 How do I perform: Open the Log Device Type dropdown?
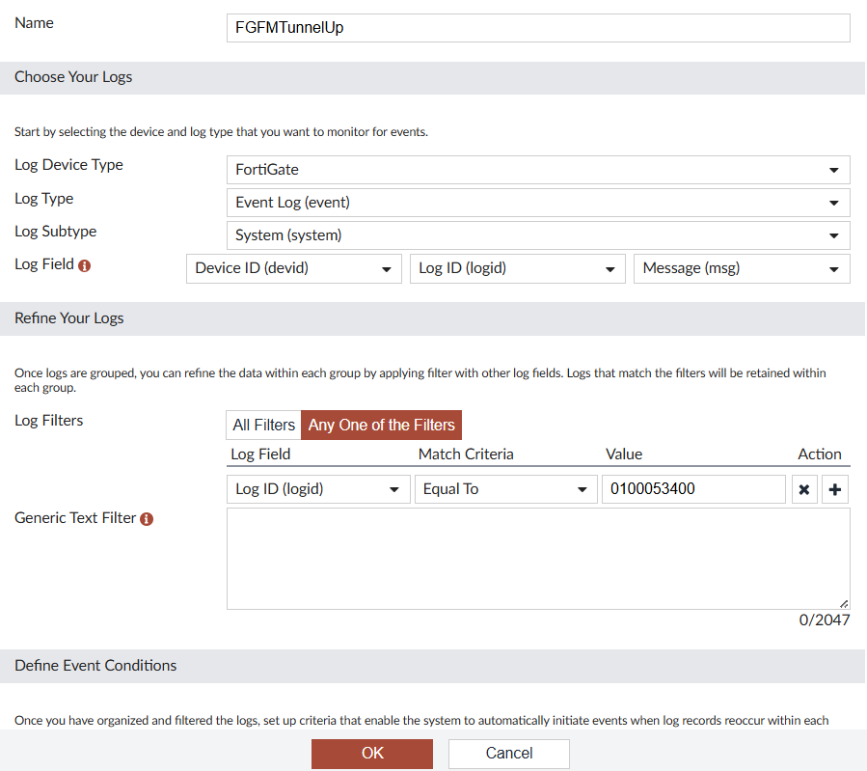[538, 170]
